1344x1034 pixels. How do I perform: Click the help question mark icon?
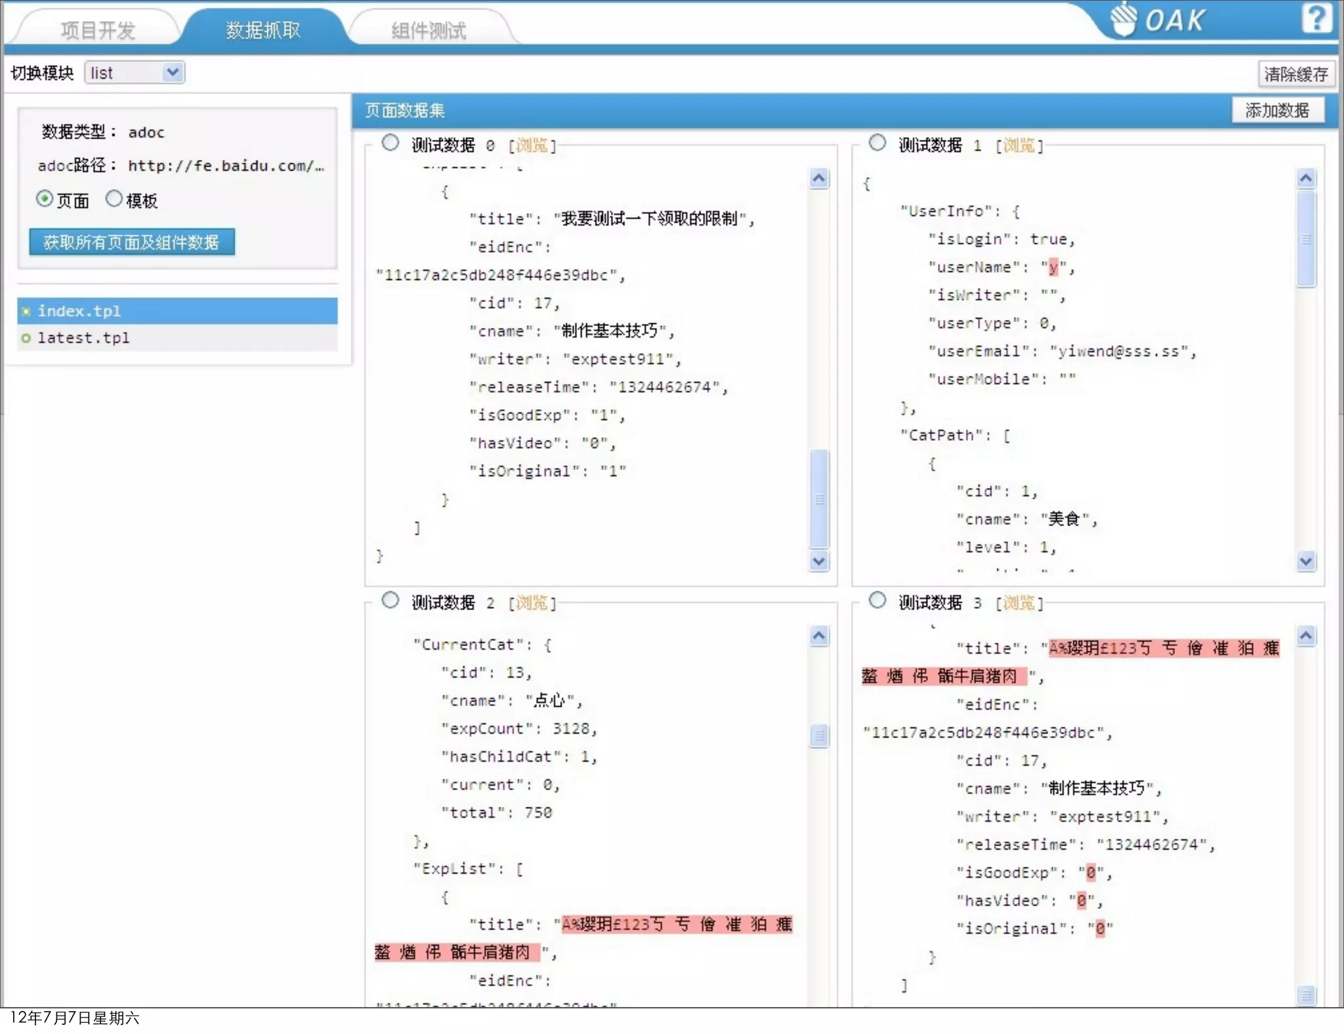[x=1316, y=18]
